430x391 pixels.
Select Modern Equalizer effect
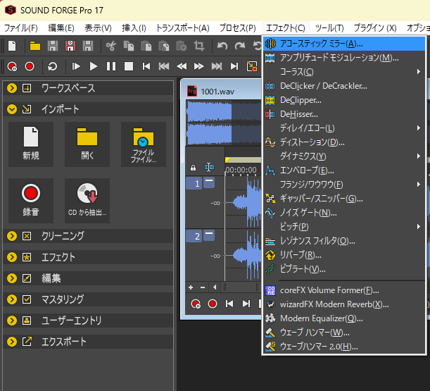tap(344, 318)
